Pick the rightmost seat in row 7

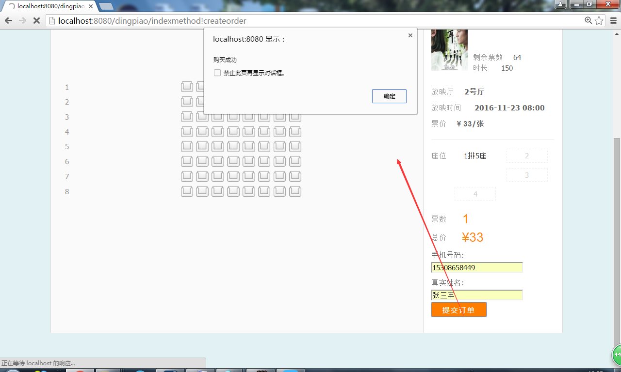pyautogui.click(x=295, y=176)
